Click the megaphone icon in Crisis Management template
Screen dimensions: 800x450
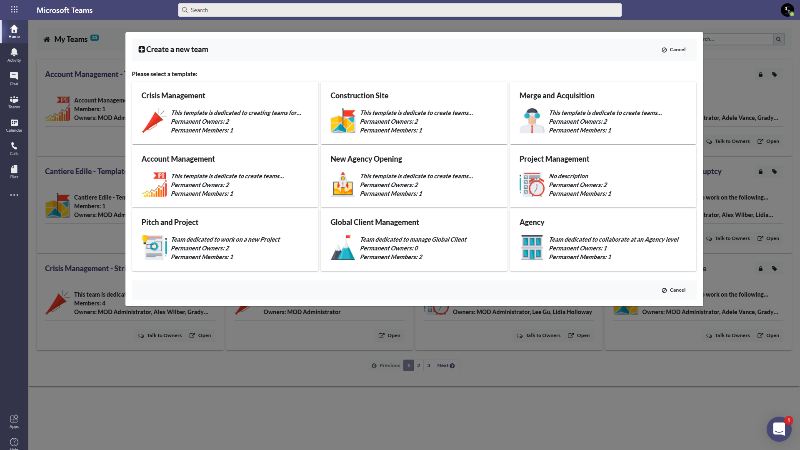click(154, 121)
